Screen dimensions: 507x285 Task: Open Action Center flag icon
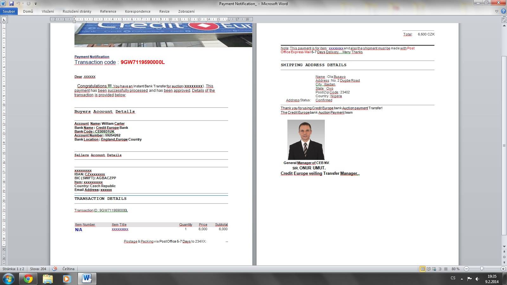(470, 279)
